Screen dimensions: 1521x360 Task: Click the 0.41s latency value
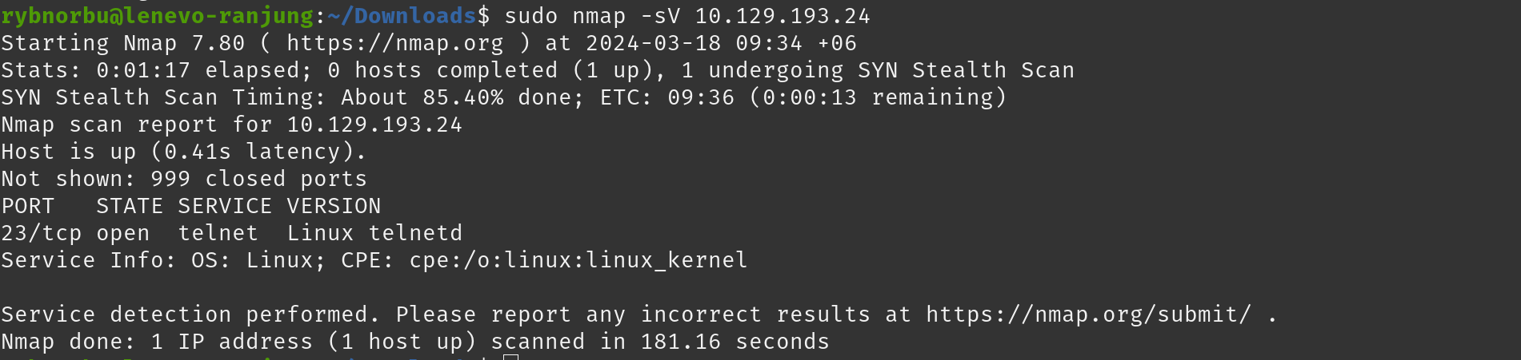coord(198,152)
